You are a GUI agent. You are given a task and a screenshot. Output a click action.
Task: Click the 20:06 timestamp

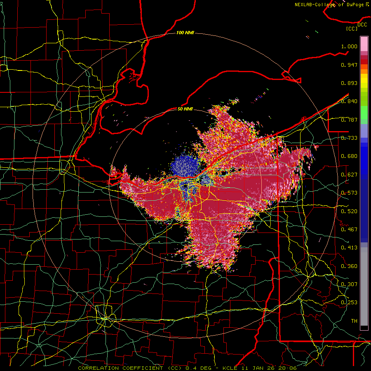tap(288, 368)
